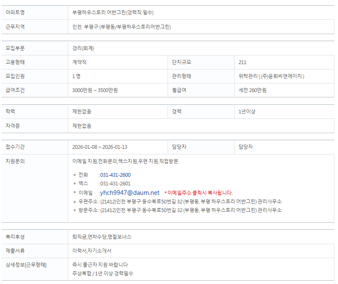
Task: Click the application methods line '이메일 지원,전화문의,팩스지원,우편 지원,직접방문'
Action: tap(125, 161)
